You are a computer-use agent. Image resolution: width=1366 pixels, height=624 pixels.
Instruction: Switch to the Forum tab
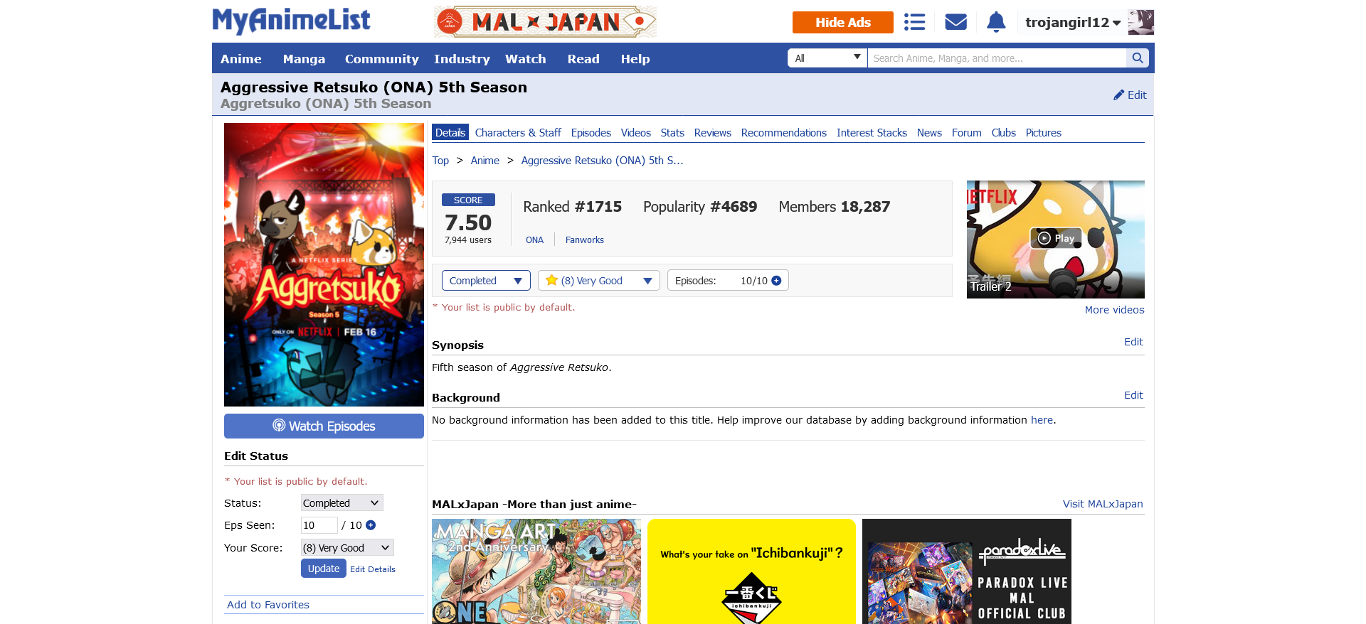coord(966,133)
